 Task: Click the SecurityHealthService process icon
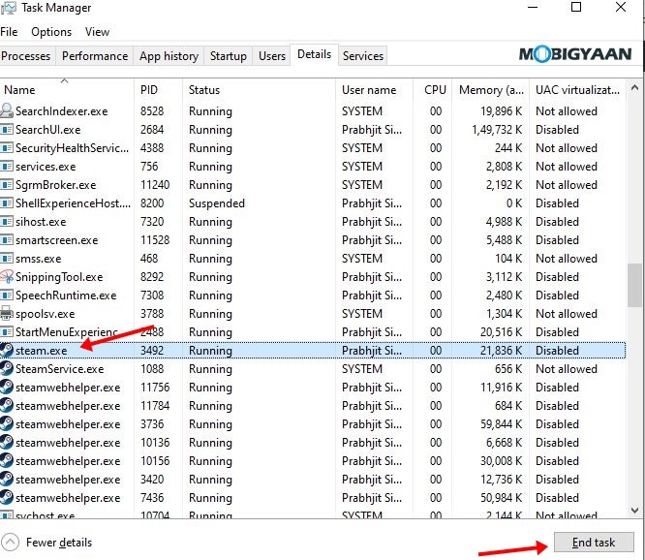point(7,148)
